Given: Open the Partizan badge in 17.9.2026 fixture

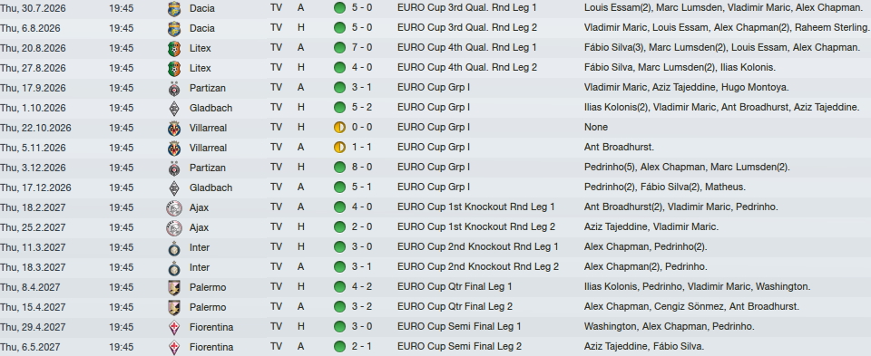Looking at the screenshot, I should coord(174,88).
